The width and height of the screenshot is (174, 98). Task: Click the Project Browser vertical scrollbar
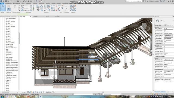coord(19,38)
